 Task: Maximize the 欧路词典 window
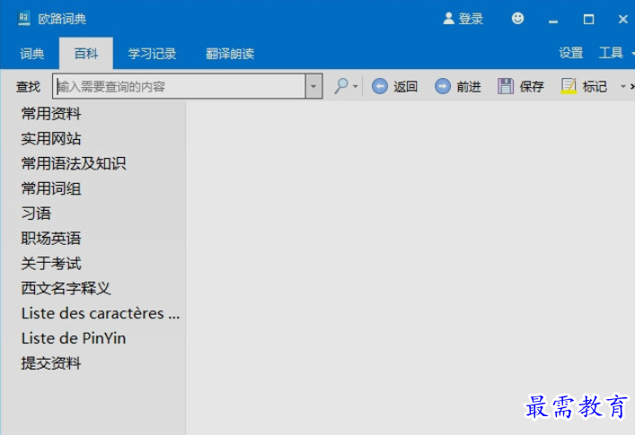588,19
